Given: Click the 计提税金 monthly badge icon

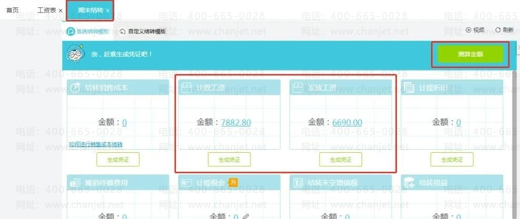Looking at the screenshot, I should (x=234, y=182).
